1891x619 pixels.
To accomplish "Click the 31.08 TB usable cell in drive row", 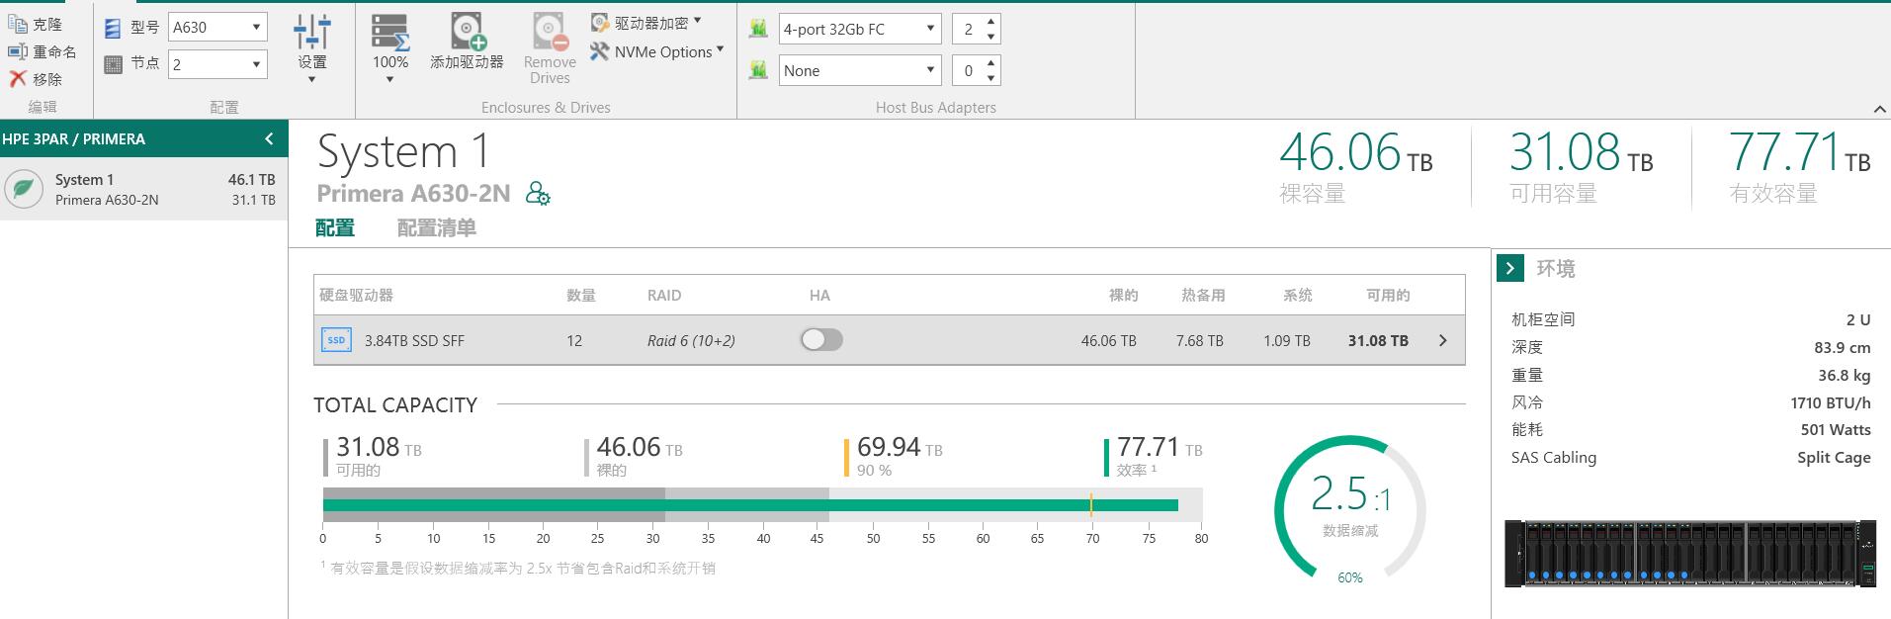I will pyautogui.click(x=1378, y=340).
